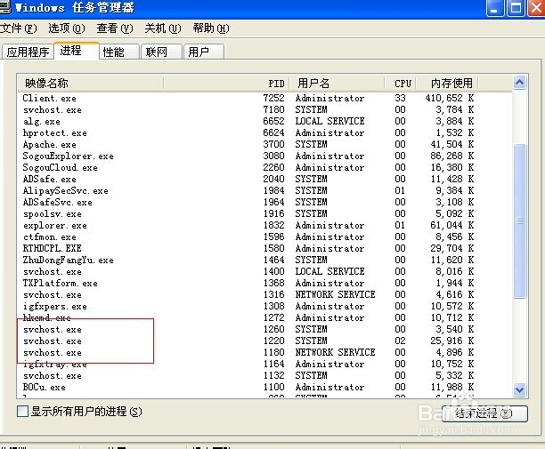Select the TXPlatform.exe process
545x449 pixels.
264,283
